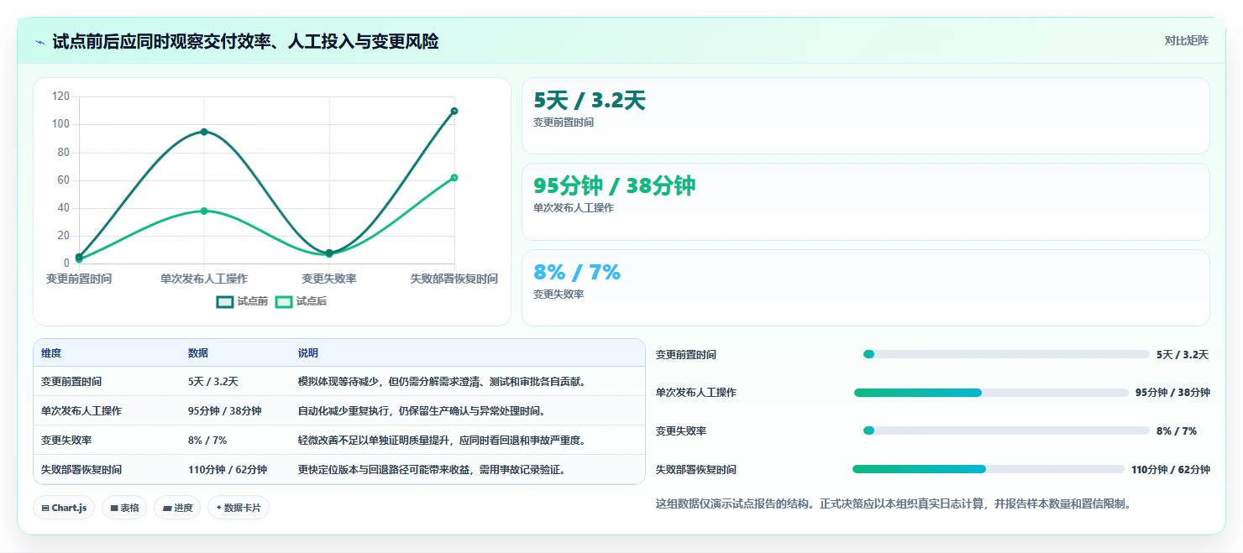Toggle the 试点后 legend series
This screenshot has height=553, width=1243.
pyautogui.click(x=301, y=301)
